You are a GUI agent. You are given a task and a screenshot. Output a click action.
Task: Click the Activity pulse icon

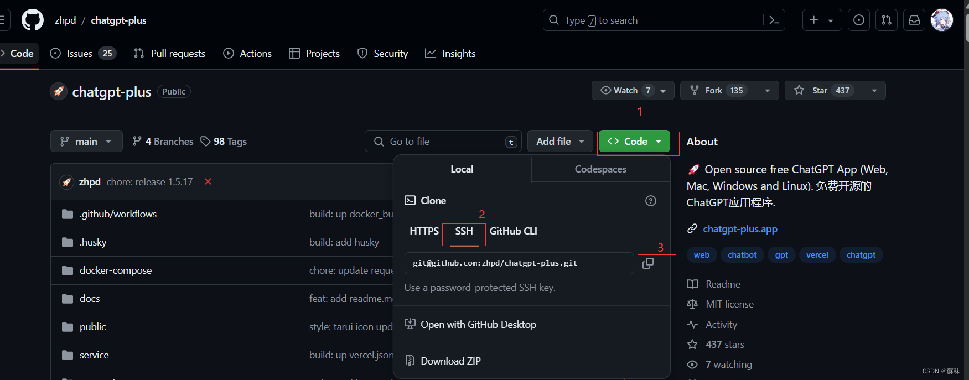pyautogui.click(x=692, y=325)
